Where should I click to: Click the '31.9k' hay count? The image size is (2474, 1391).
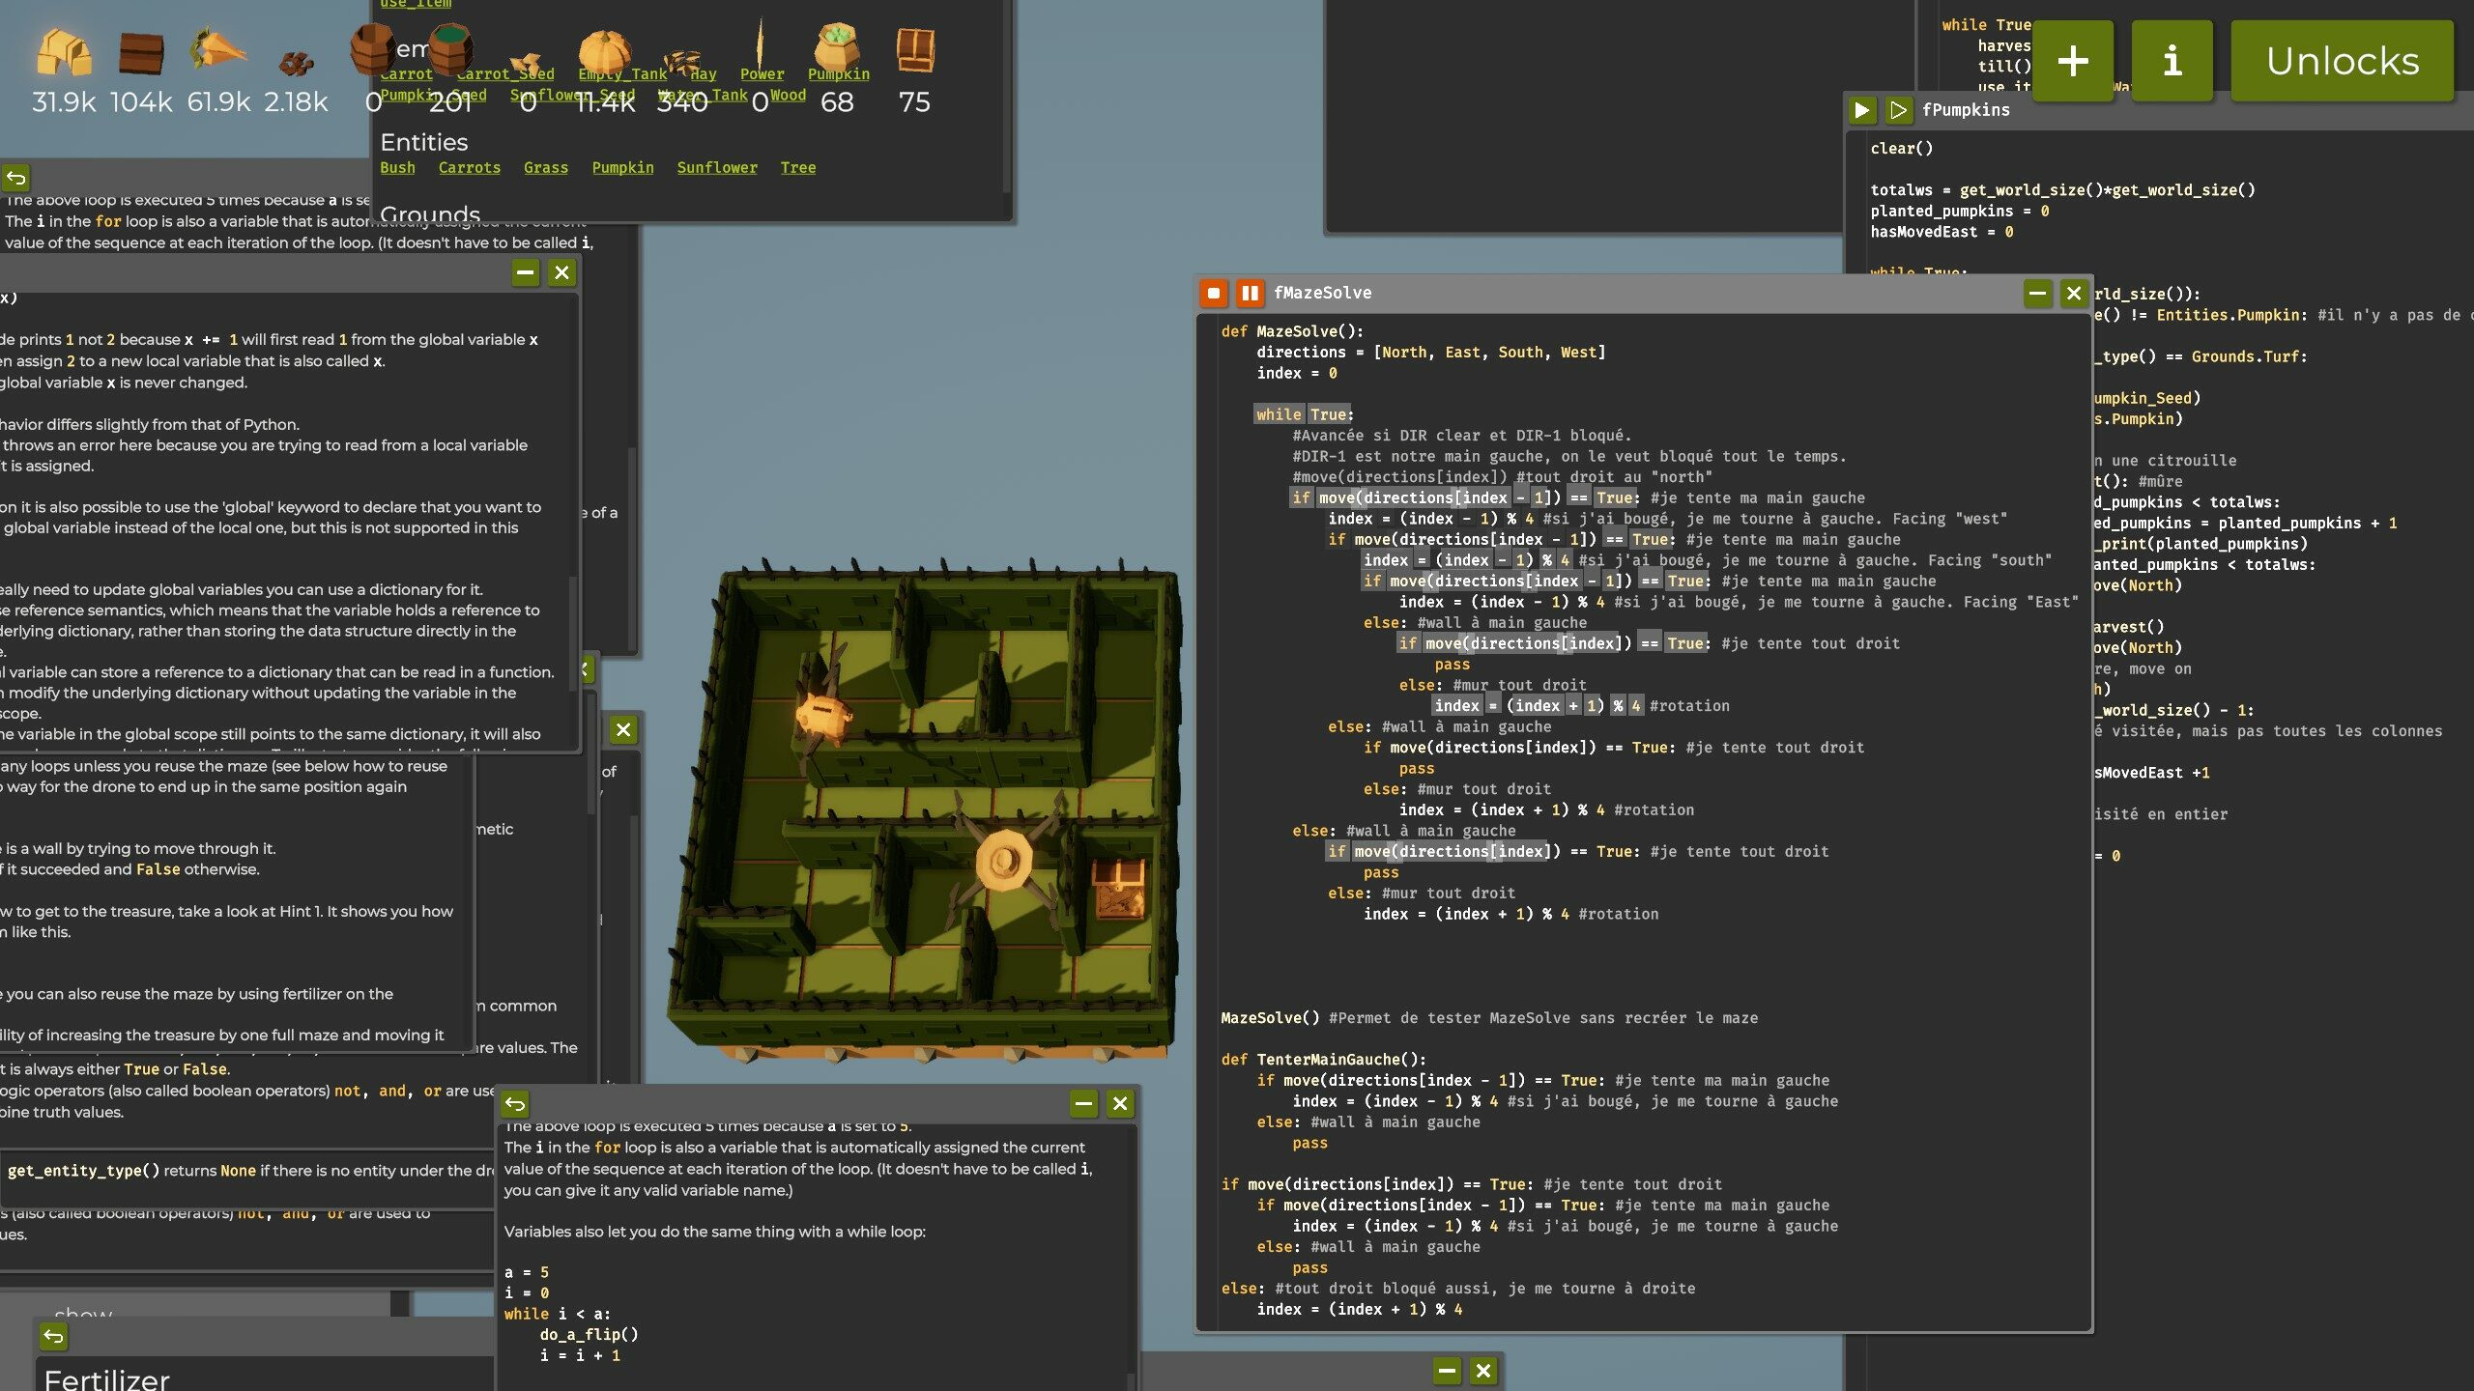point(64,102)
